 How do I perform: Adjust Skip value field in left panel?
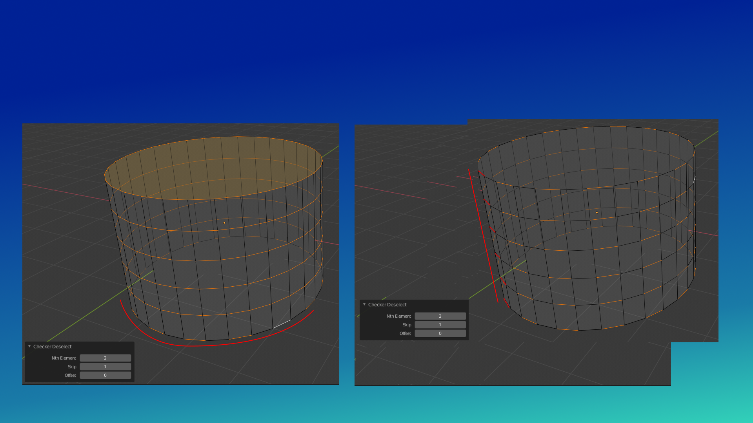coord(105,367)
